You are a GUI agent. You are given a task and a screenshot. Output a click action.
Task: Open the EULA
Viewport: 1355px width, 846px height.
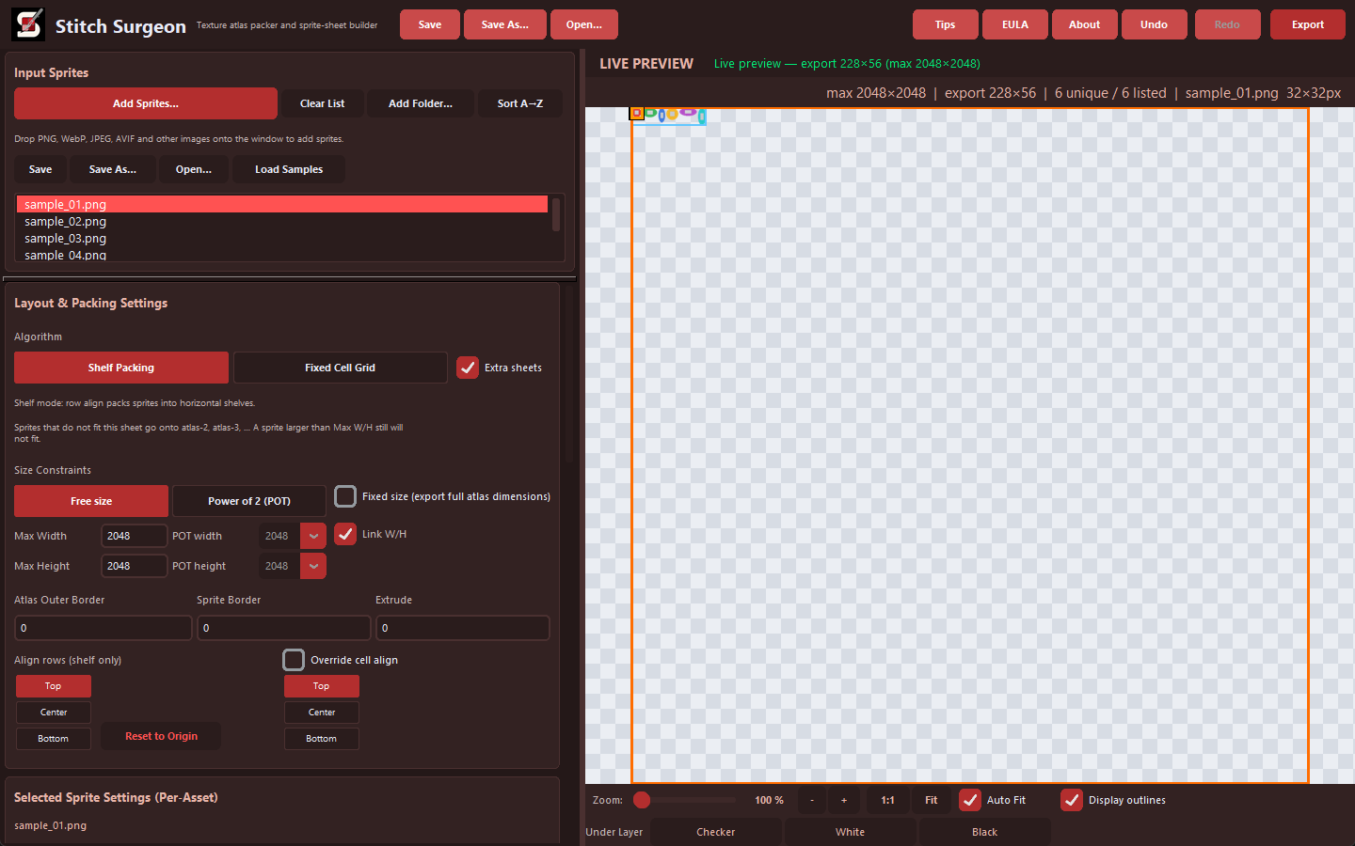point(1015,24)
